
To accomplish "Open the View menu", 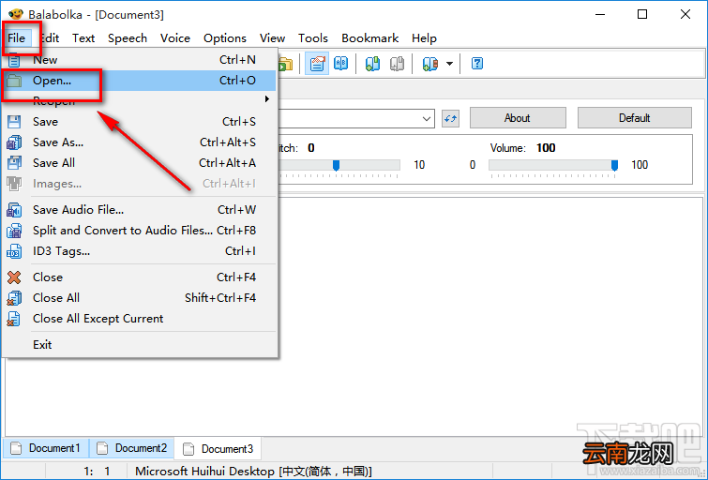I will pos(272,37).
